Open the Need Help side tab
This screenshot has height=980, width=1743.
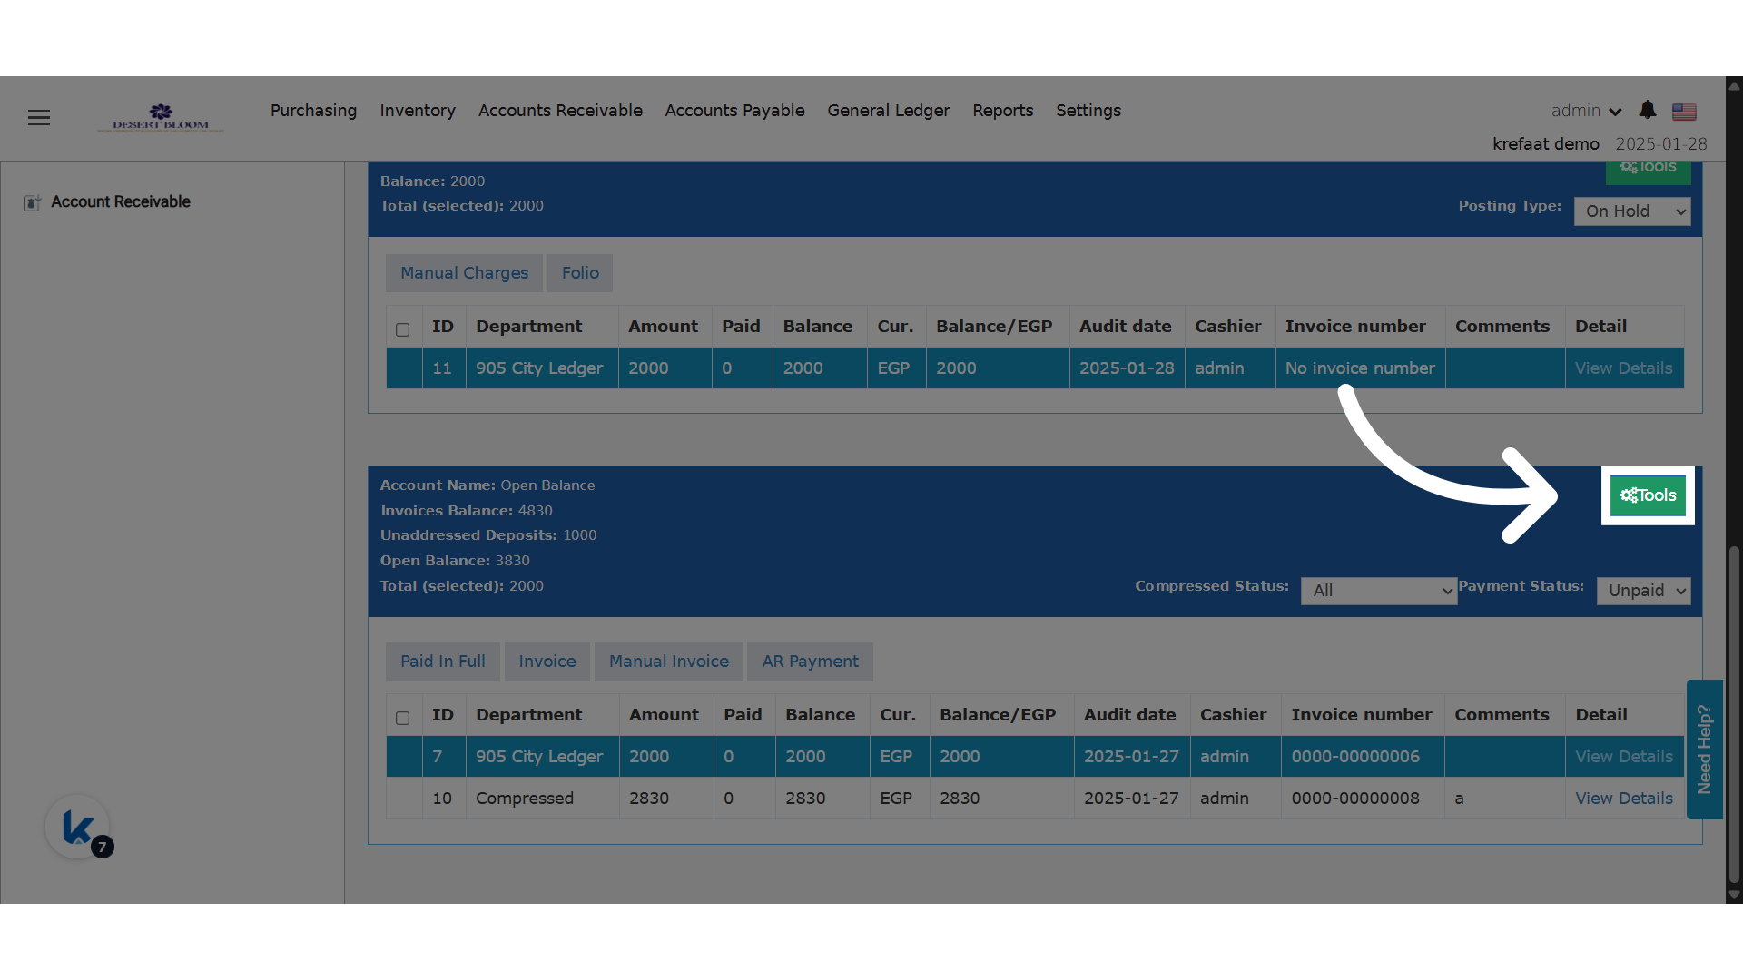[x=1704, y=750]
